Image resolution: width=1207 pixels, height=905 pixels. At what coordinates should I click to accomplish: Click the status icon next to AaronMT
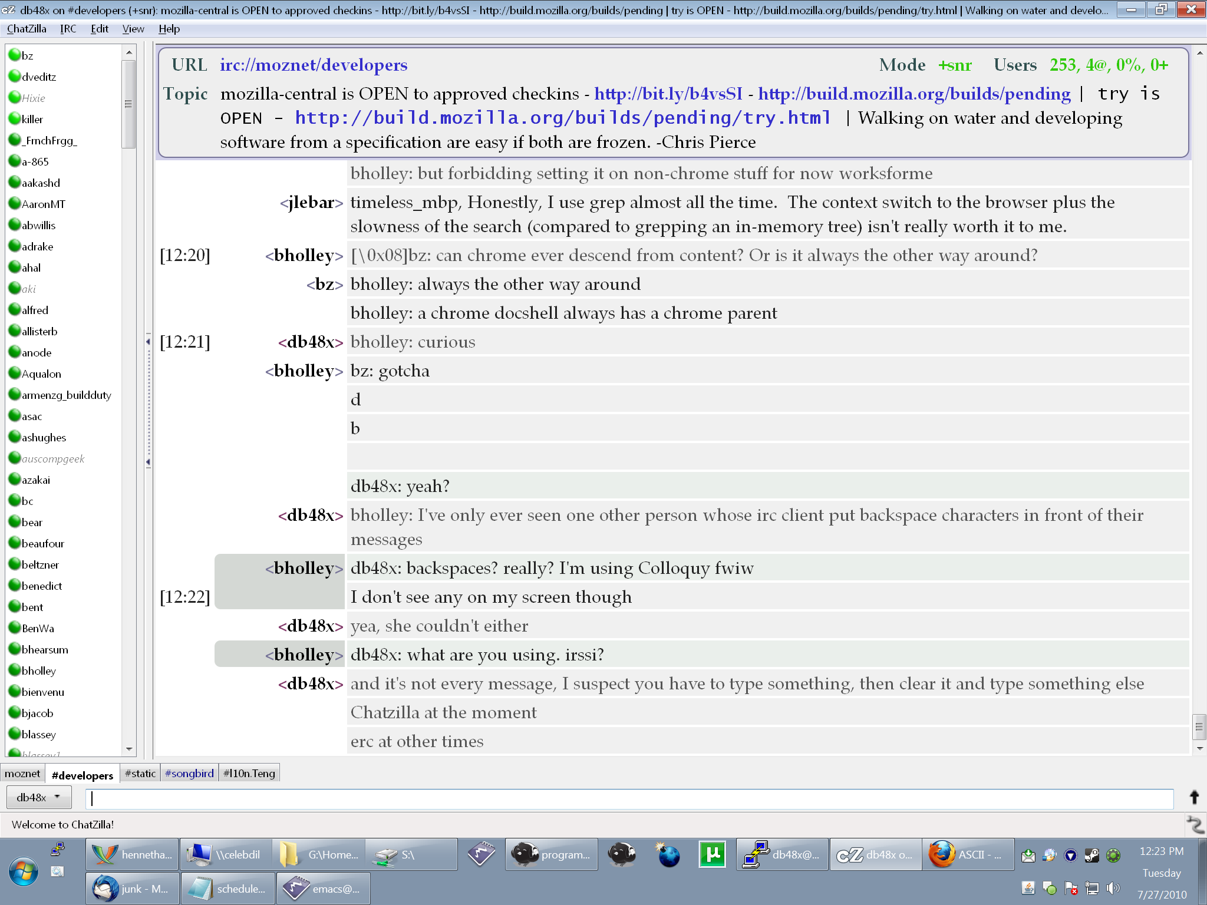(15, 204)
